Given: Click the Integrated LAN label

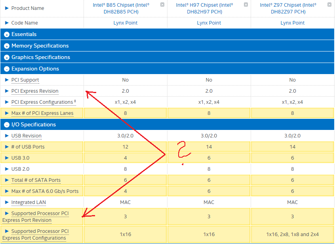Looking at the screenshot, I should [x=29, y=202].
